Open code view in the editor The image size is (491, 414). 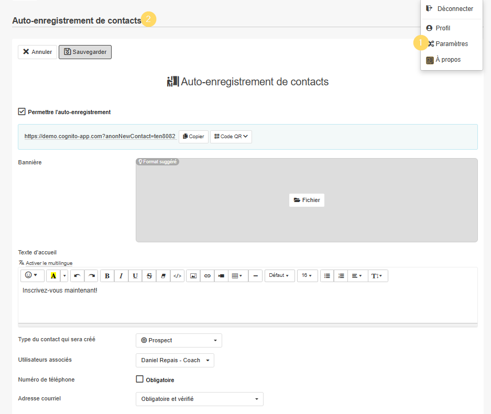tap(177, 276)
